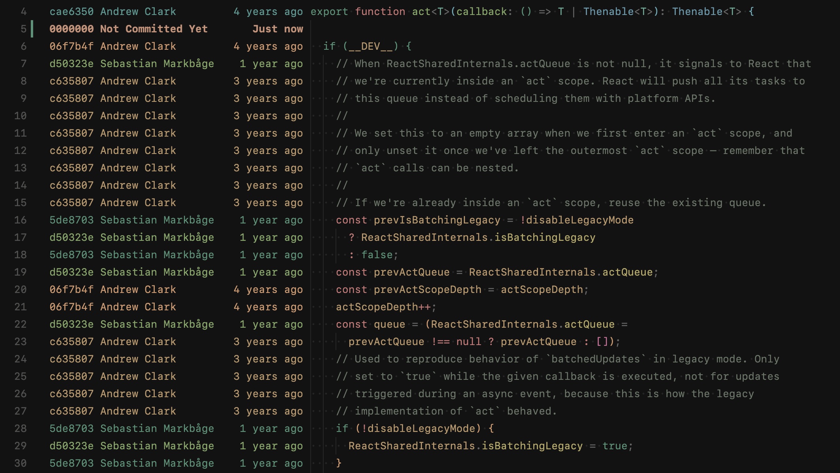Click blame hash 5de8703 on line 16
The height and width of the screenshot is (473, 840).
click(71, 220)
